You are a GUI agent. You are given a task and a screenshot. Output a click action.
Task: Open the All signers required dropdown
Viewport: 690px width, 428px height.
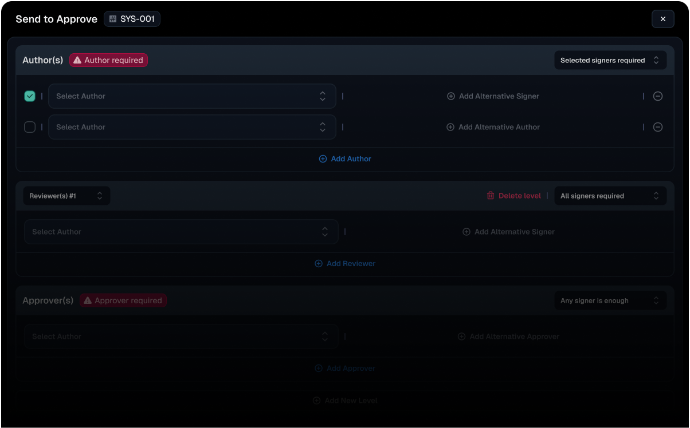click(x=610, y=196)
